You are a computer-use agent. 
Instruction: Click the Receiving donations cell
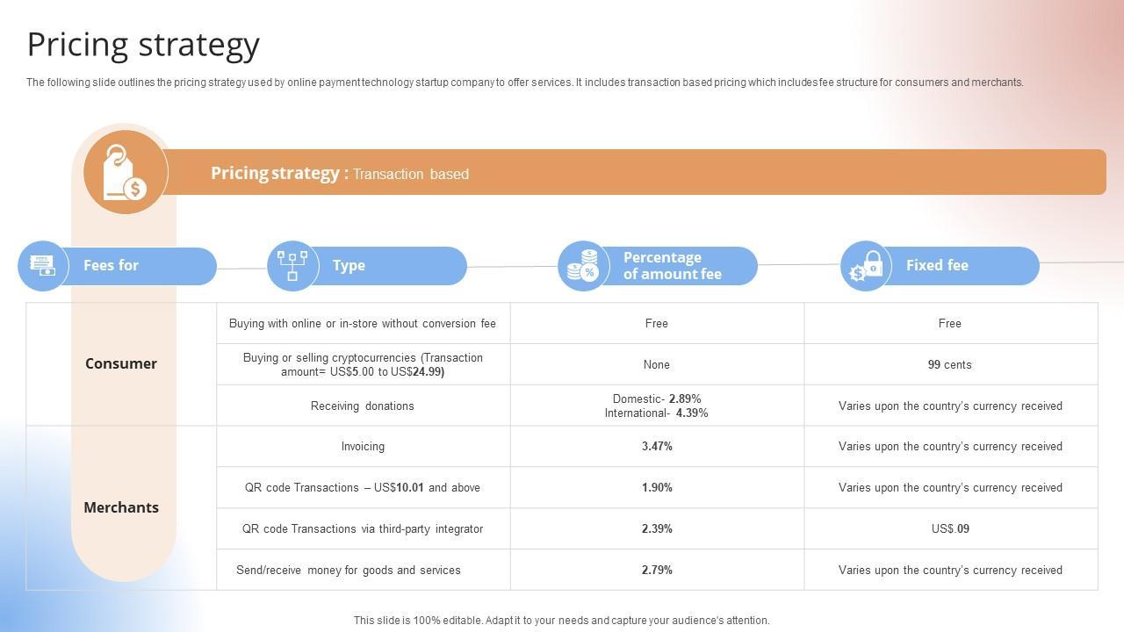(363, 406)
